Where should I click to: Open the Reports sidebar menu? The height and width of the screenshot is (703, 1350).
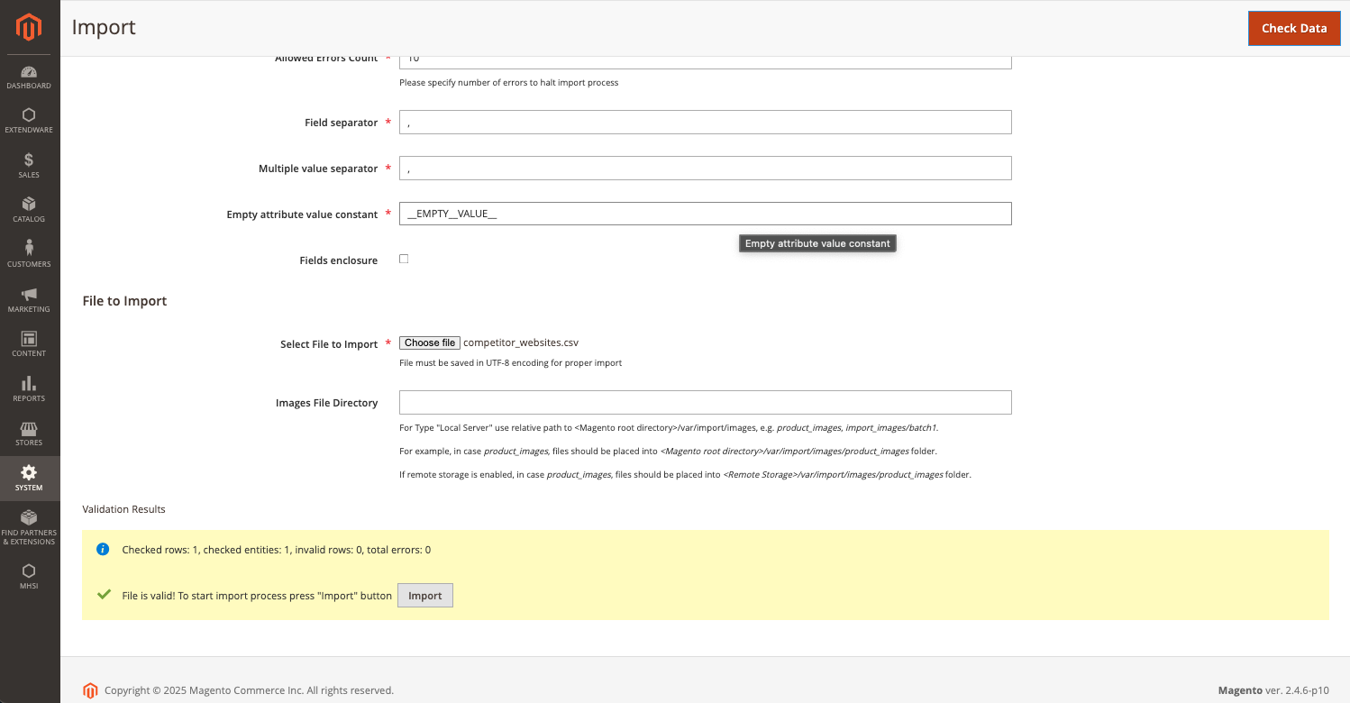click(29, 389)
